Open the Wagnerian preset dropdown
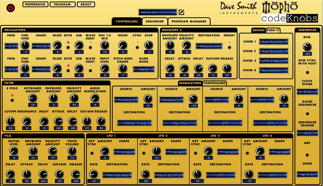 tap(158, 12)
